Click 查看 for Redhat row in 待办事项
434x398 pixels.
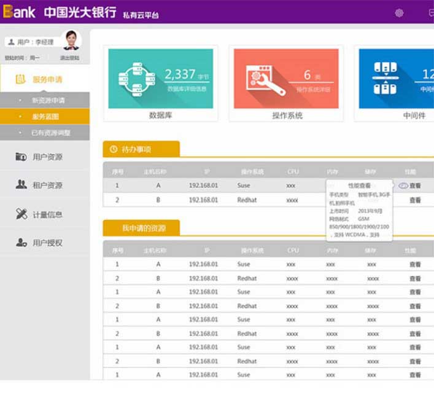415,200
